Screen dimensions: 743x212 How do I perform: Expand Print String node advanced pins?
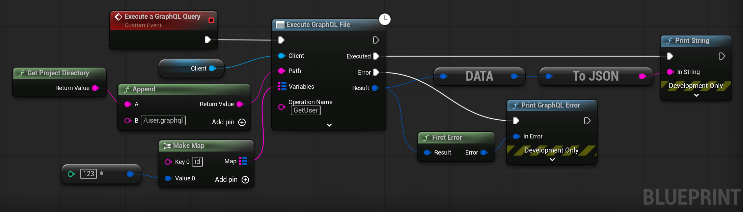pyautogui.click(x=696, y=95)
